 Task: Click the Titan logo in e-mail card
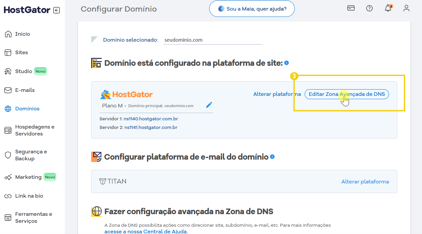click(113, 181)
